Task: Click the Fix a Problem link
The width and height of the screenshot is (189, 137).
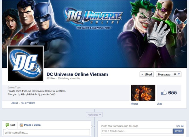Action: 28,103
